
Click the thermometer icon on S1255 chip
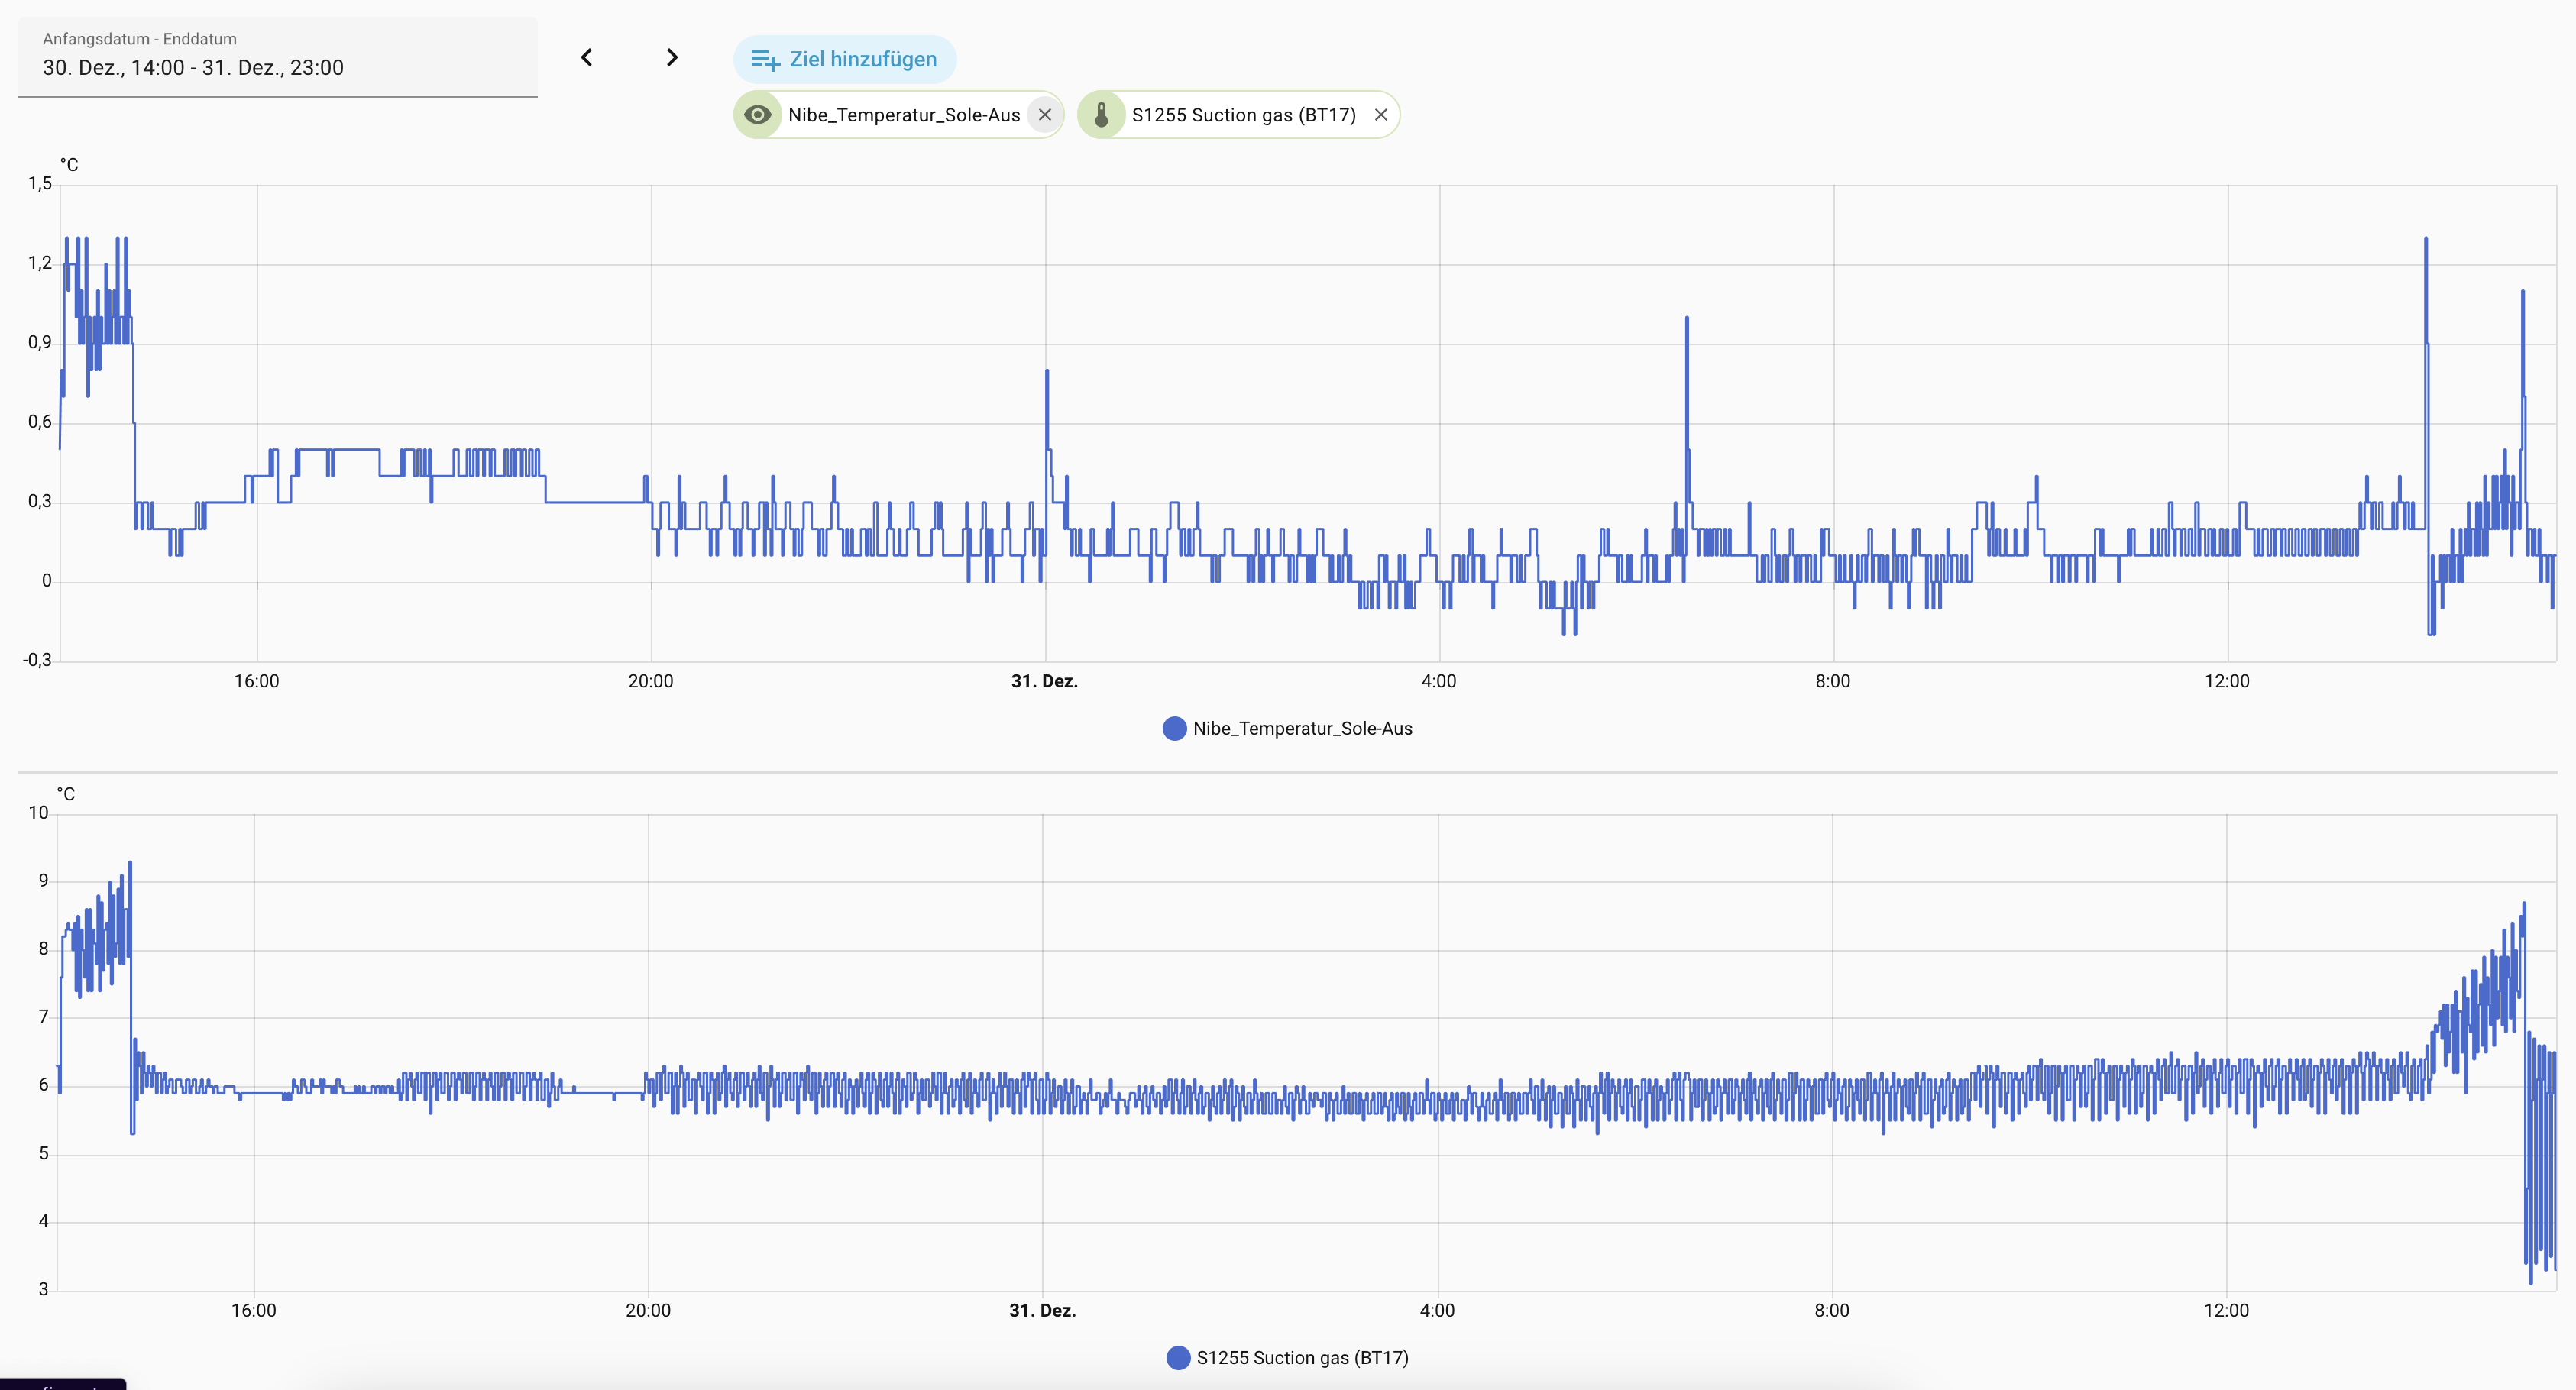coord(1101,115)
